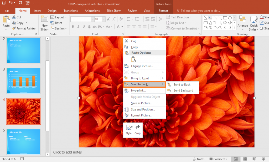The image size is (269, 162).
Task: Expand the shapes gallery More arrow
Action: [x=235, y=28]
